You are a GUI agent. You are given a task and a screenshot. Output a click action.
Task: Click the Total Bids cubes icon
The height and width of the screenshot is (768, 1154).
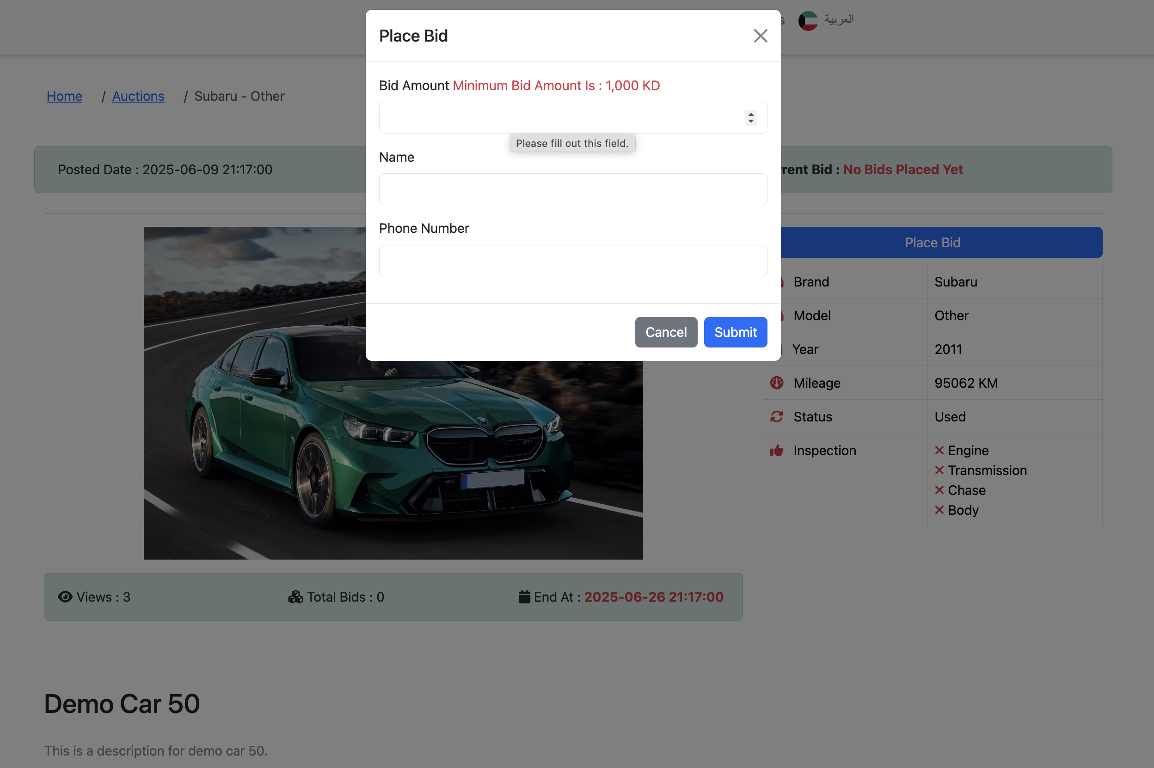(295, 597)
